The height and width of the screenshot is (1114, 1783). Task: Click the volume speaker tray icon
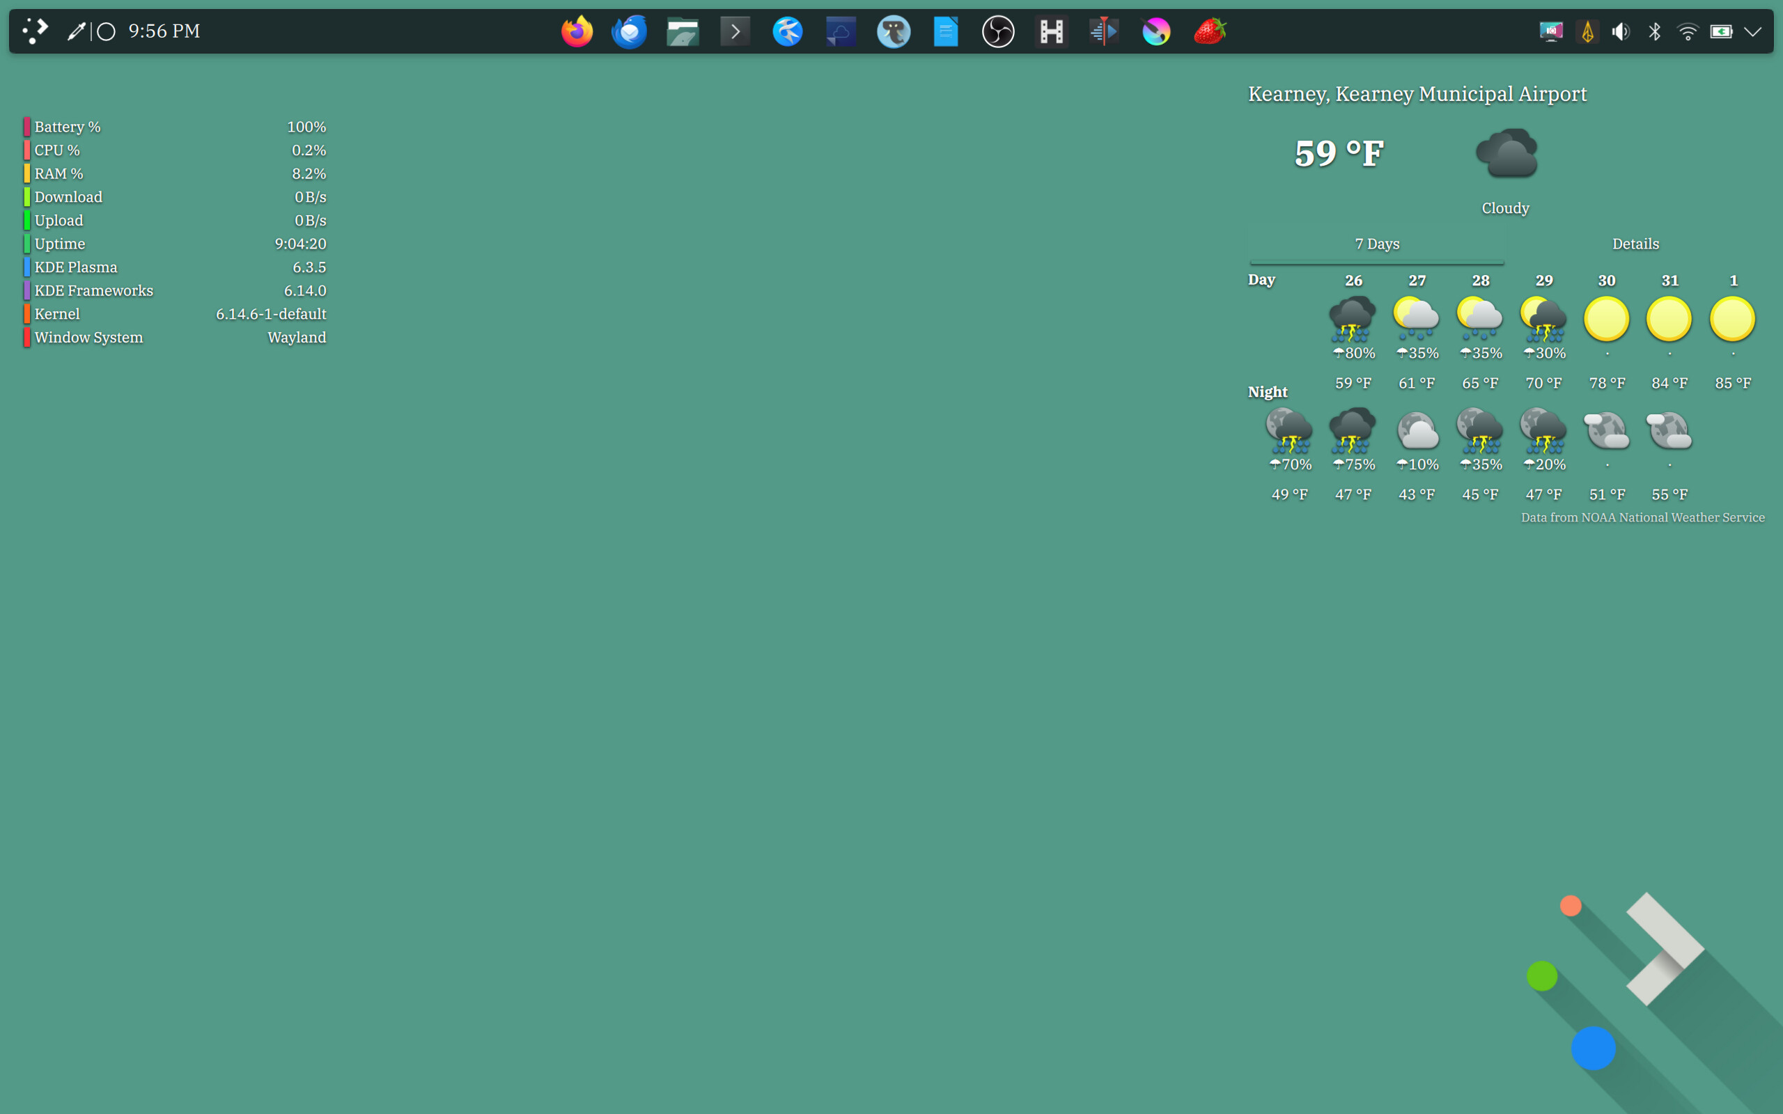[x=1620, y=32]
